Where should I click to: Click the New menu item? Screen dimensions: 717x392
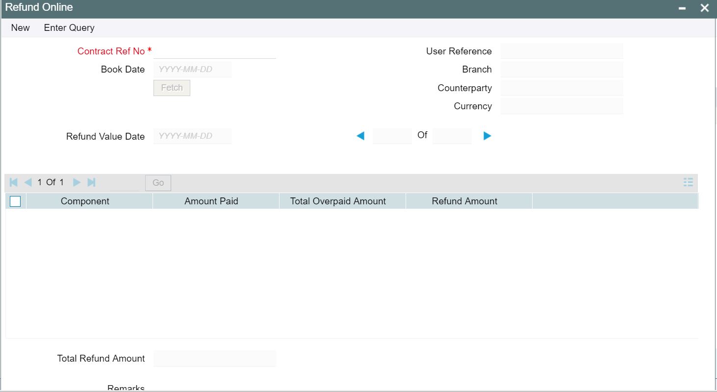coord(21,28)
